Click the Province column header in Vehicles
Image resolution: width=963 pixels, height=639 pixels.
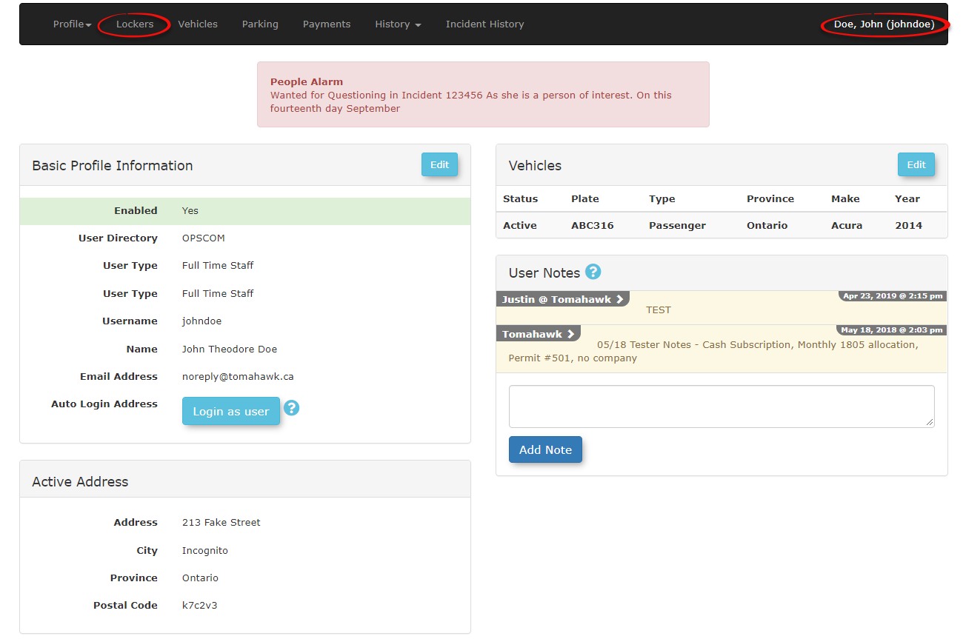[770, 198]
